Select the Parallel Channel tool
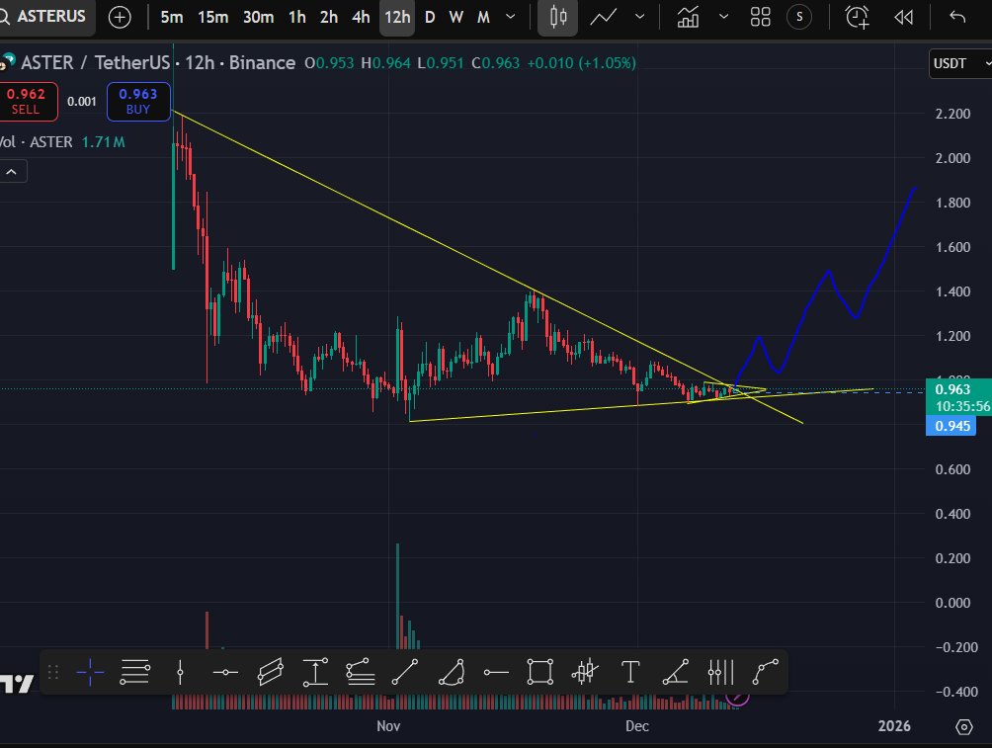The image size is (992, 748). (x=271, y=672)
